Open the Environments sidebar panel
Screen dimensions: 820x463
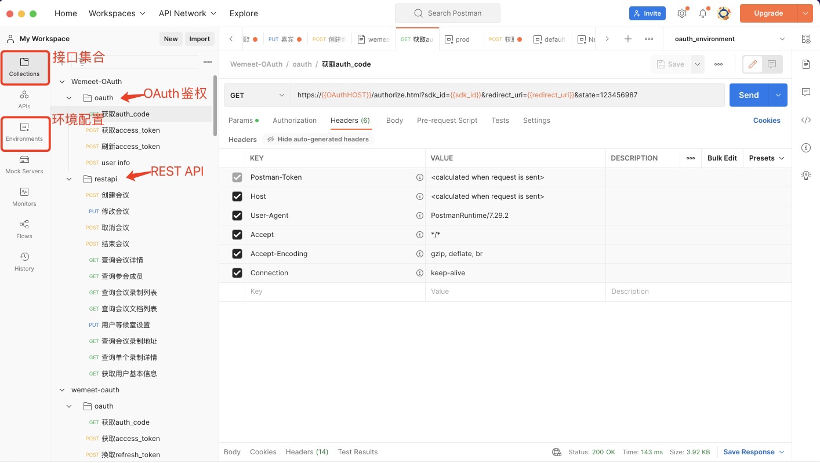pyautogui.click(x=24, y=132)
